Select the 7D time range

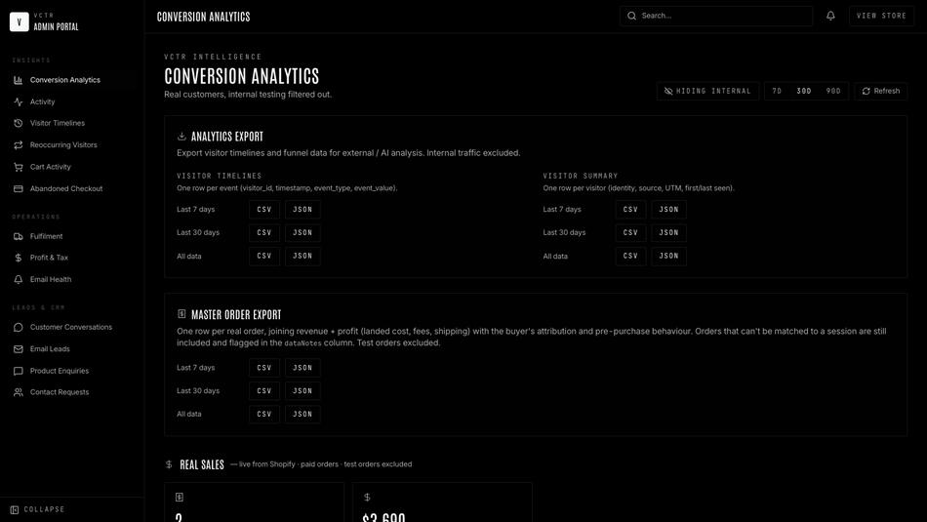[x=777, y=91]
